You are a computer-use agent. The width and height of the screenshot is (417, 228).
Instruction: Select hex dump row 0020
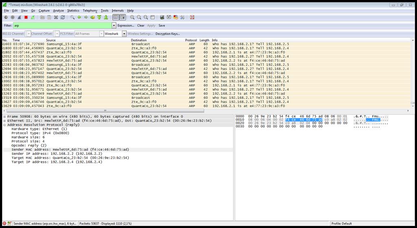click(x=312, y=123)
